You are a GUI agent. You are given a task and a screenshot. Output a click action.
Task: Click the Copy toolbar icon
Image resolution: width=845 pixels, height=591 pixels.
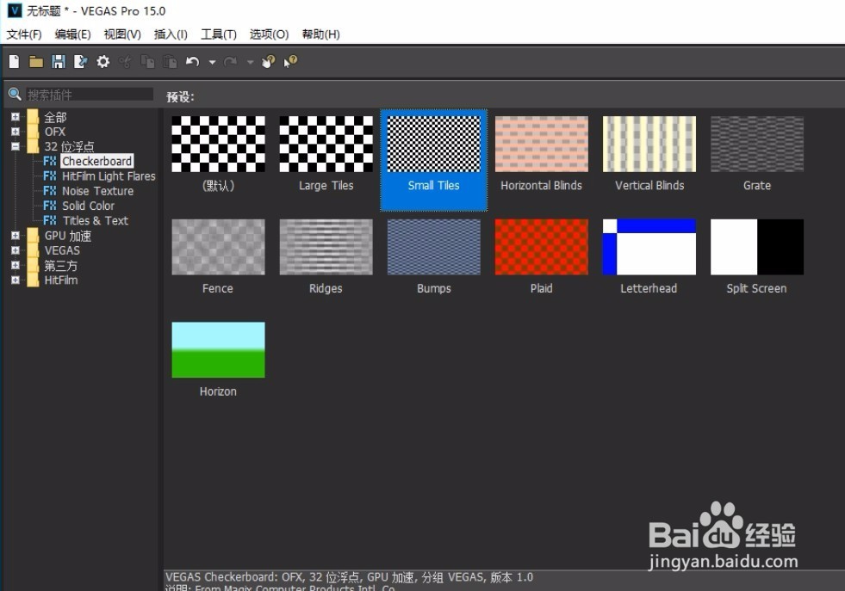[147, 62]
